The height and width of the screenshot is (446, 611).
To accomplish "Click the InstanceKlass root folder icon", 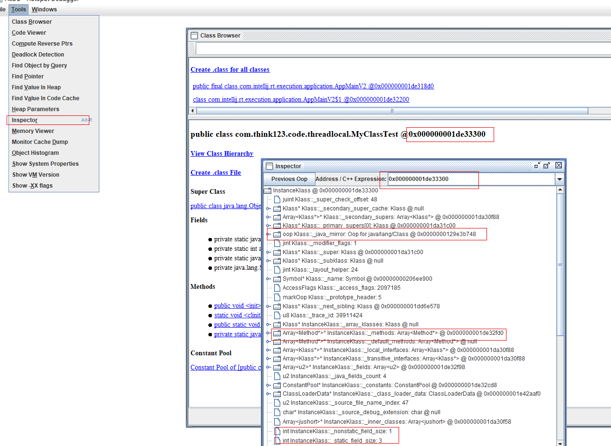I will pyautogui.click(x=267, y=190).
